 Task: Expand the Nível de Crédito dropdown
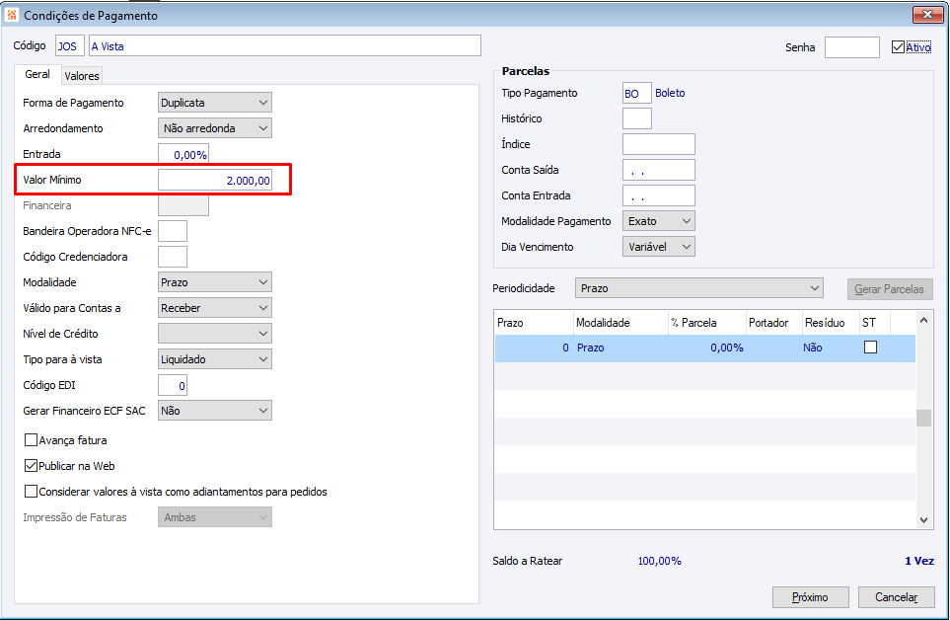214,334
